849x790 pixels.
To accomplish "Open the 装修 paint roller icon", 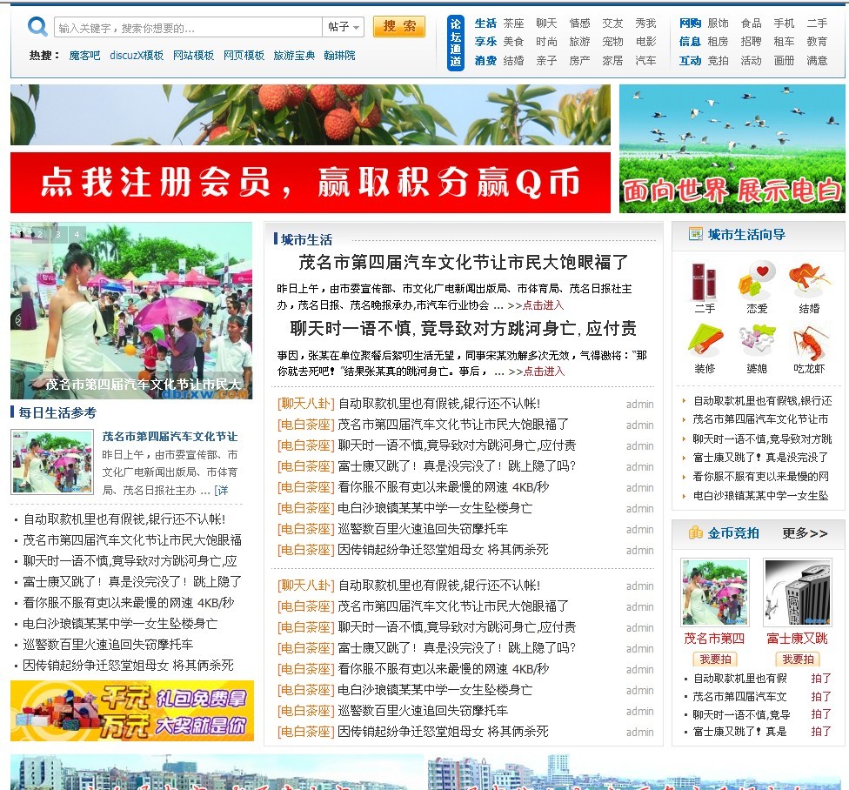I will [x=705, y=340].
